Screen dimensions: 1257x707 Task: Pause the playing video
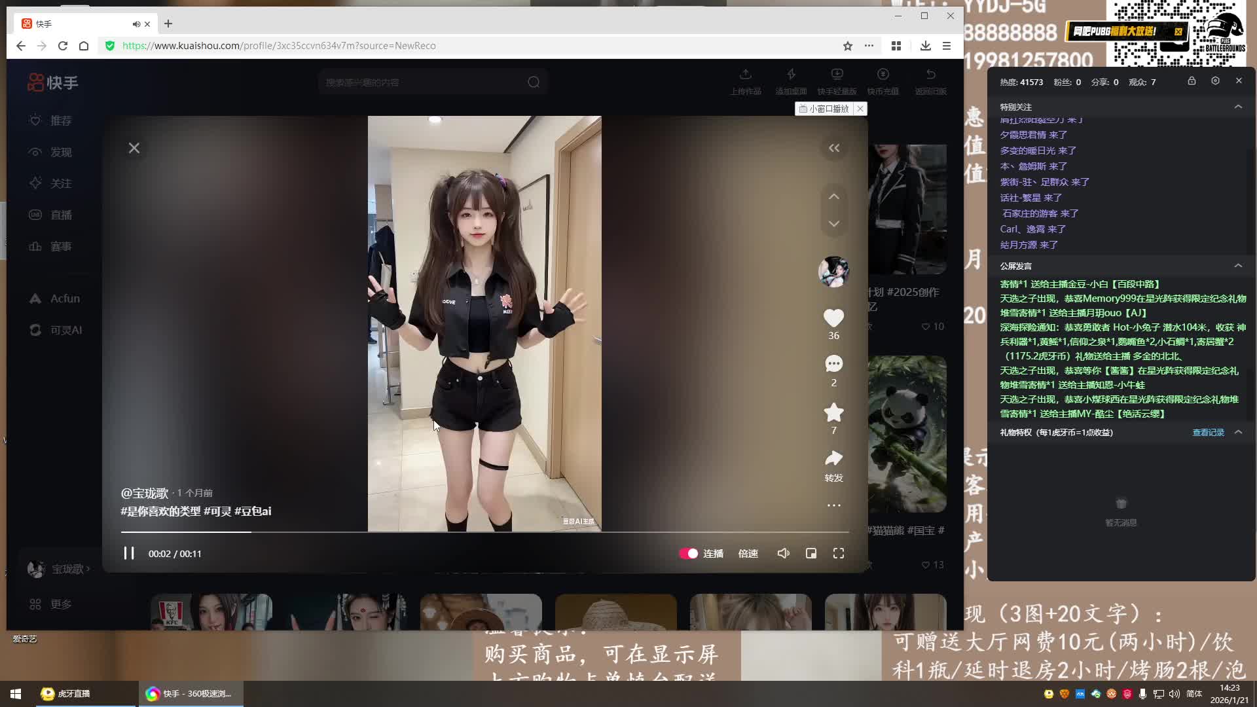(129, 554)
